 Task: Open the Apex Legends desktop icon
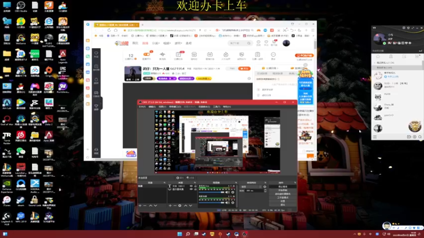[x=63, y=56]
